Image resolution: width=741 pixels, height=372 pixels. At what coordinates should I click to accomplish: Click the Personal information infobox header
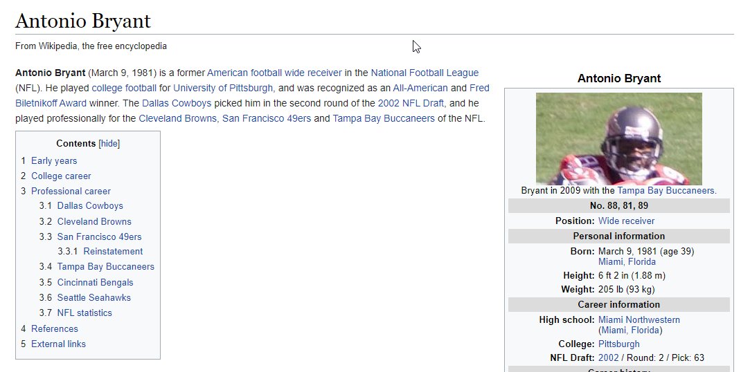pos(618,236)
